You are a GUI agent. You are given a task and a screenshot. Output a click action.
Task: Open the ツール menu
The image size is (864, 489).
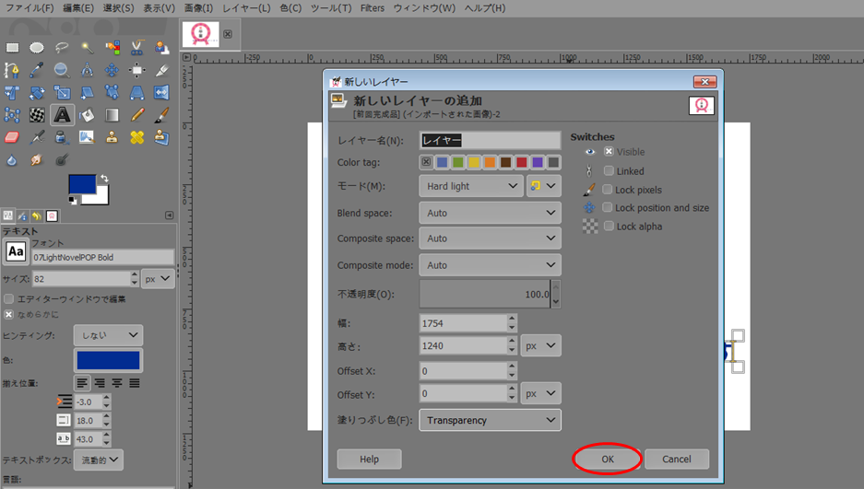[331, 8]
